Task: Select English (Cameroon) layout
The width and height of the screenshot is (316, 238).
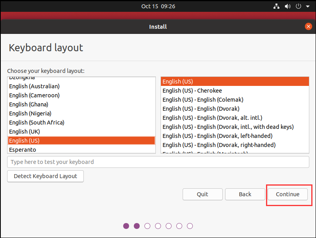Action: tap(81, 95)
